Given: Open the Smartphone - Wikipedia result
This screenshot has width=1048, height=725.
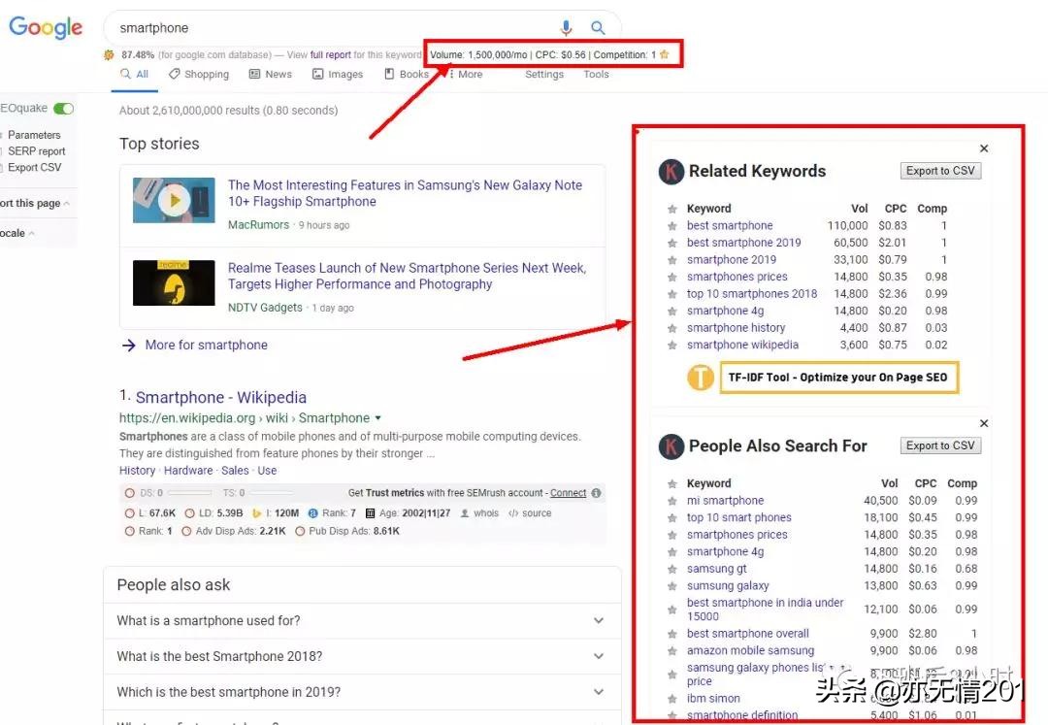Looking at the screenshot, I should [221, 398].
